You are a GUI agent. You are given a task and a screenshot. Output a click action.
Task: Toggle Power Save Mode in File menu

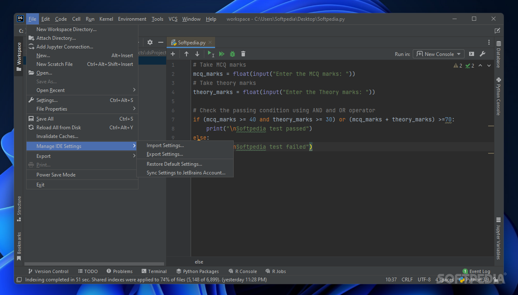click(82, 175)
